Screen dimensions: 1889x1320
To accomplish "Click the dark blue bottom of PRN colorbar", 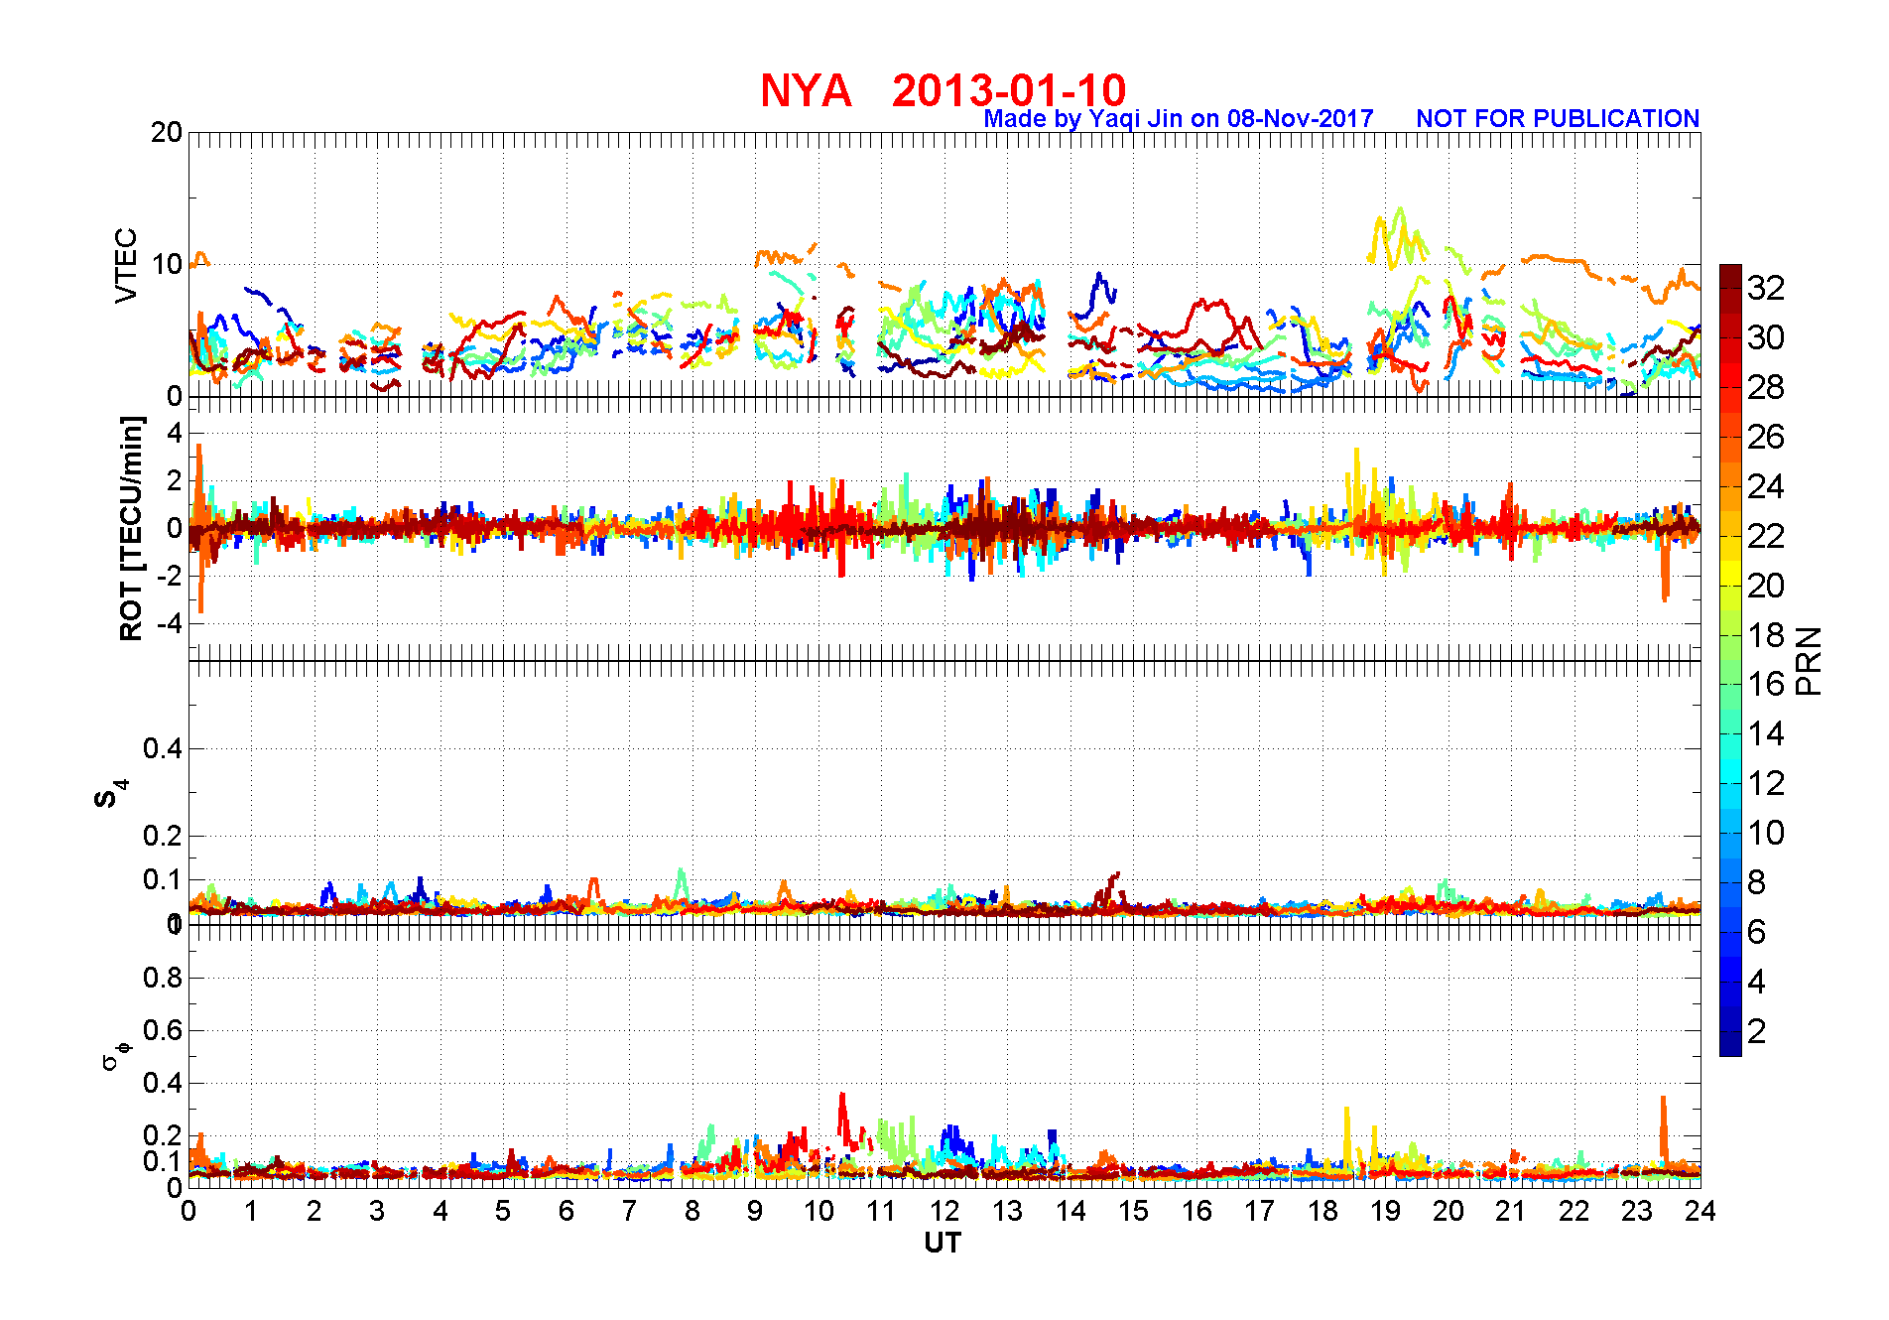I will (1730, 1044).
